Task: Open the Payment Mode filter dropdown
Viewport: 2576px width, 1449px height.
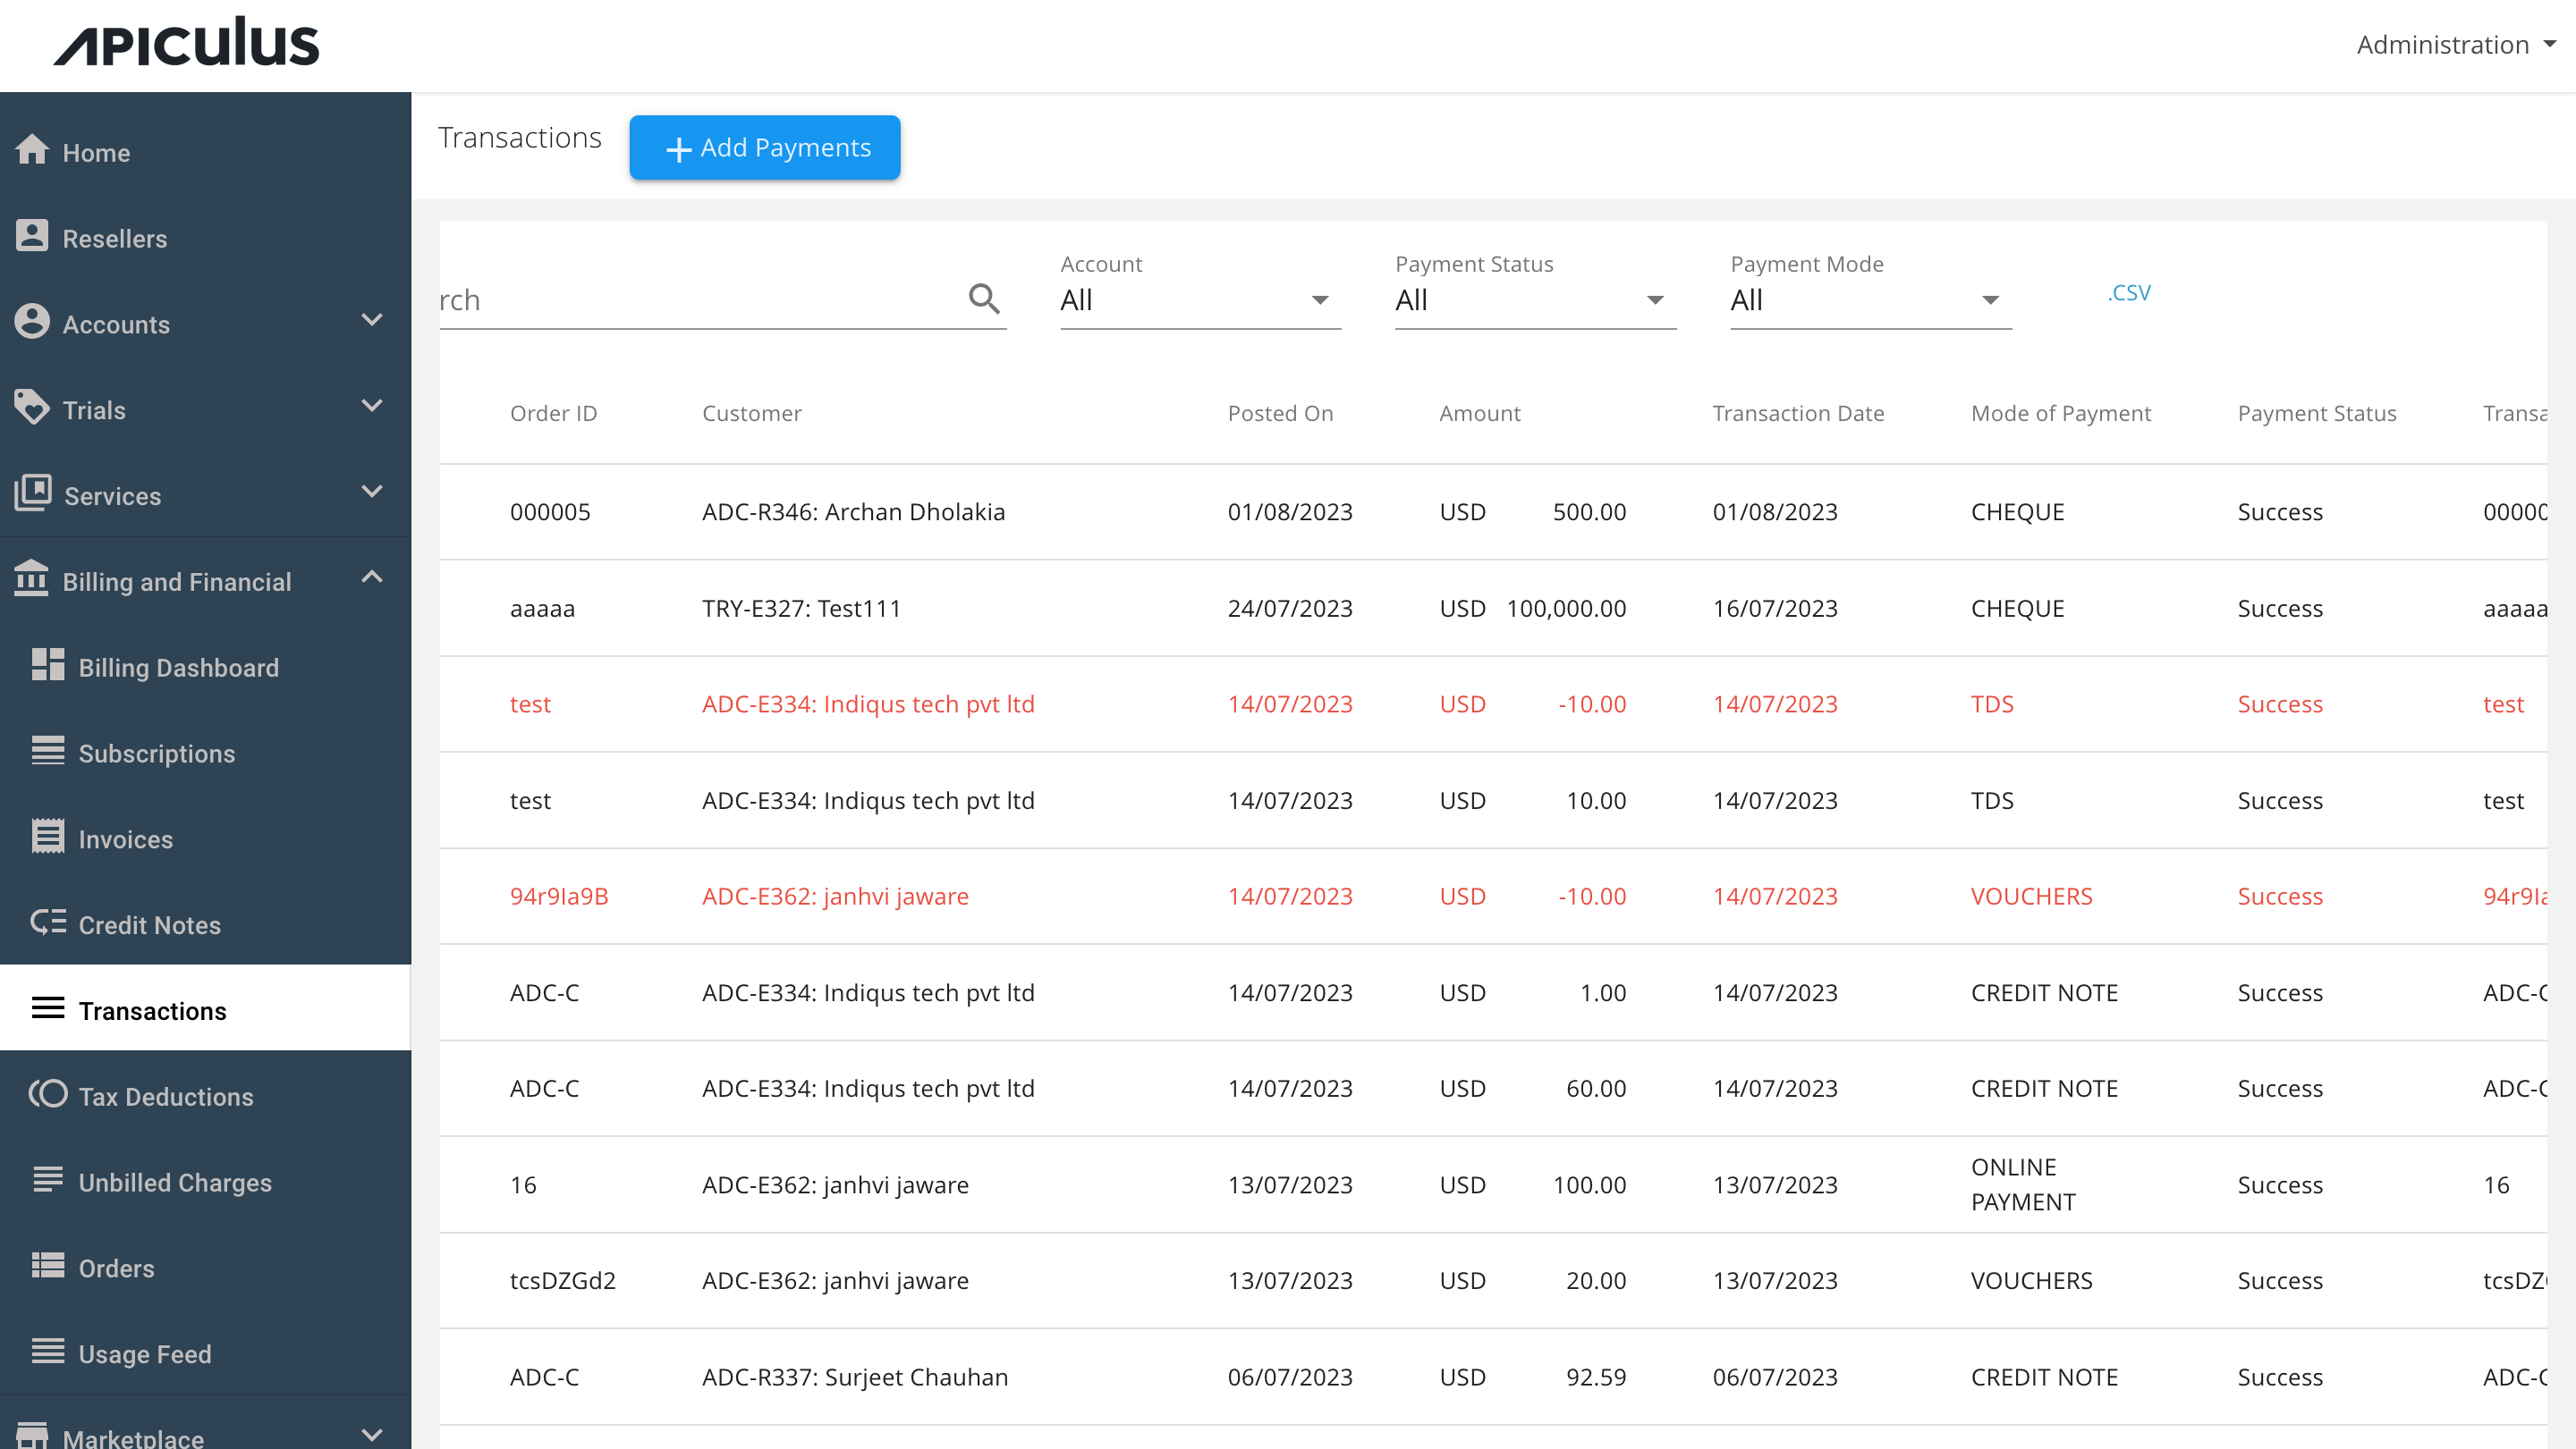Action: point(1870,299)
